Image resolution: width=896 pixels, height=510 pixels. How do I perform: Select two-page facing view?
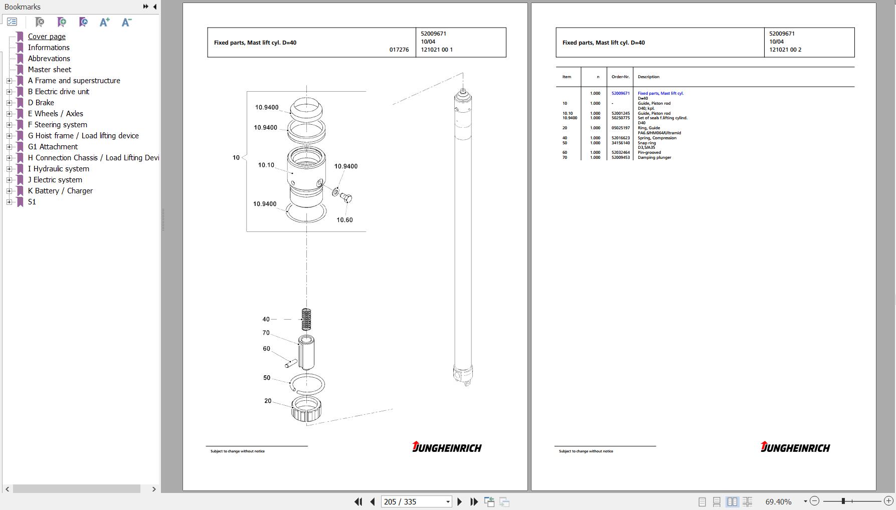click(732, 501)
